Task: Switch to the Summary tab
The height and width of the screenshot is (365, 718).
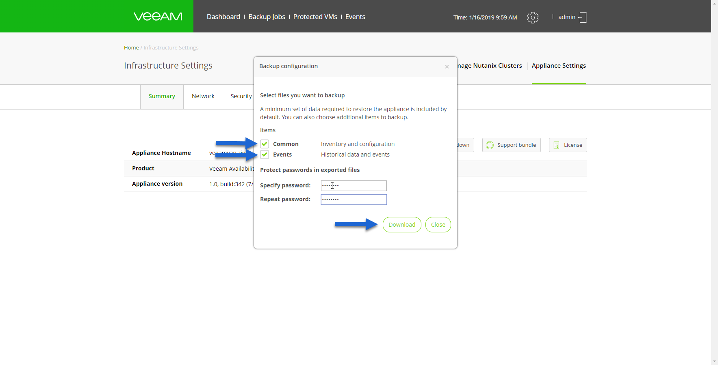Action: [x=162, y=97]
